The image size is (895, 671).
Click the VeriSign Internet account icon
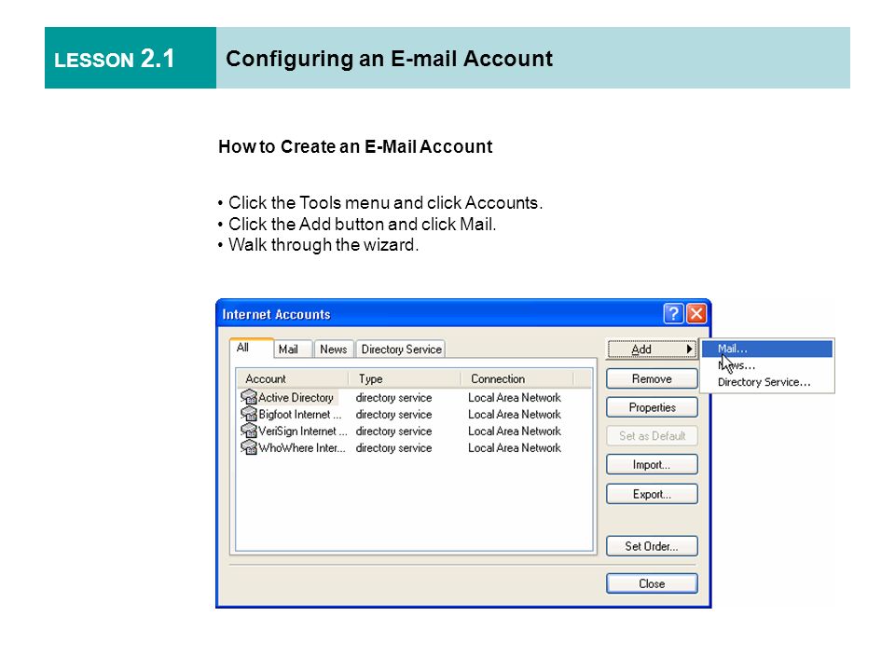[249, 431]
